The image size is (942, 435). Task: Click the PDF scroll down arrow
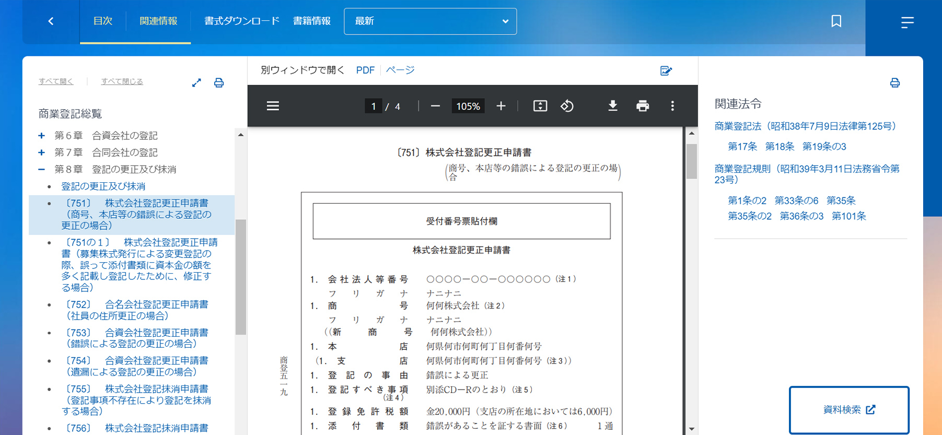[691, 429]
